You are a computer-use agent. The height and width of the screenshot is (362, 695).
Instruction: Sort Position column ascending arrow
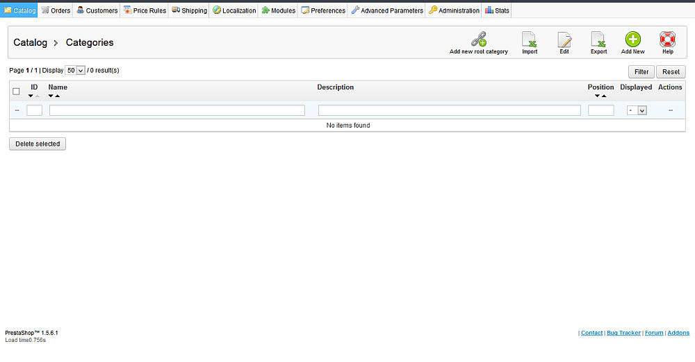pos(604,96)
